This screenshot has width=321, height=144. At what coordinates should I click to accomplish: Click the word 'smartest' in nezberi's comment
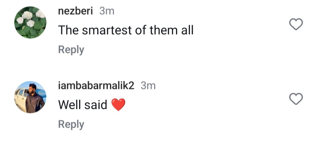107,30
